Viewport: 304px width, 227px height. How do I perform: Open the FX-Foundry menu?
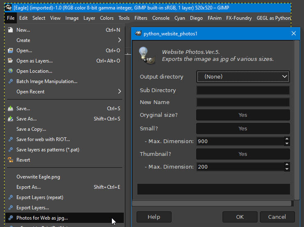(x=239, y=18)
